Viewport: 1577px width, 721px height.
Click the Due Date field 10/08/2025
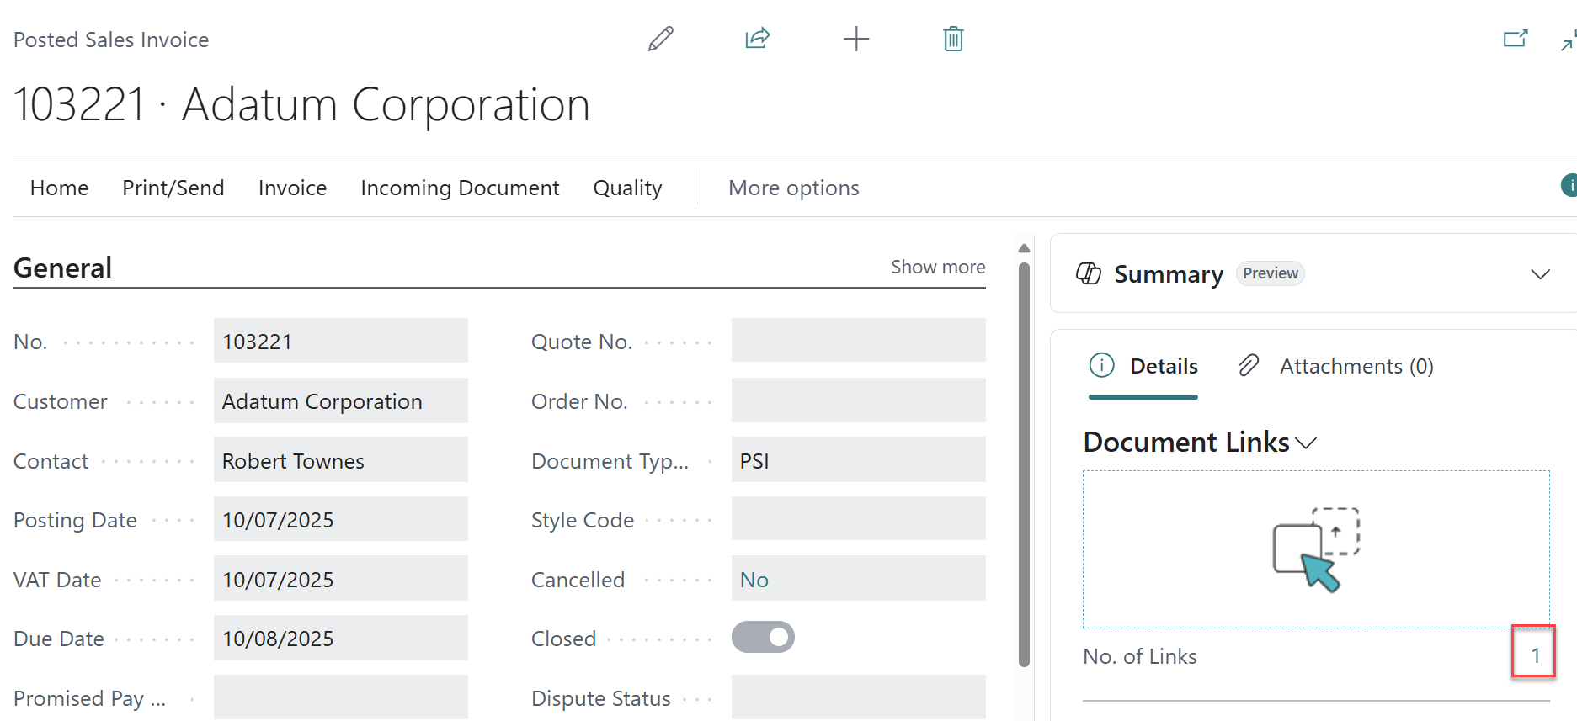click(x=341, y=638)
